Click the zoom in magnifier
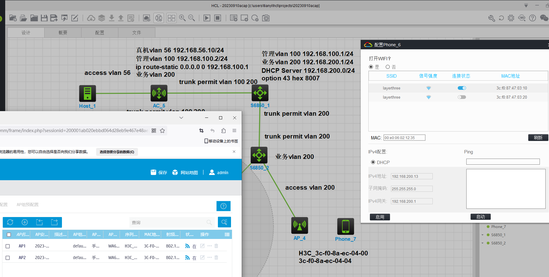549x277 pixels. (182, 18)
